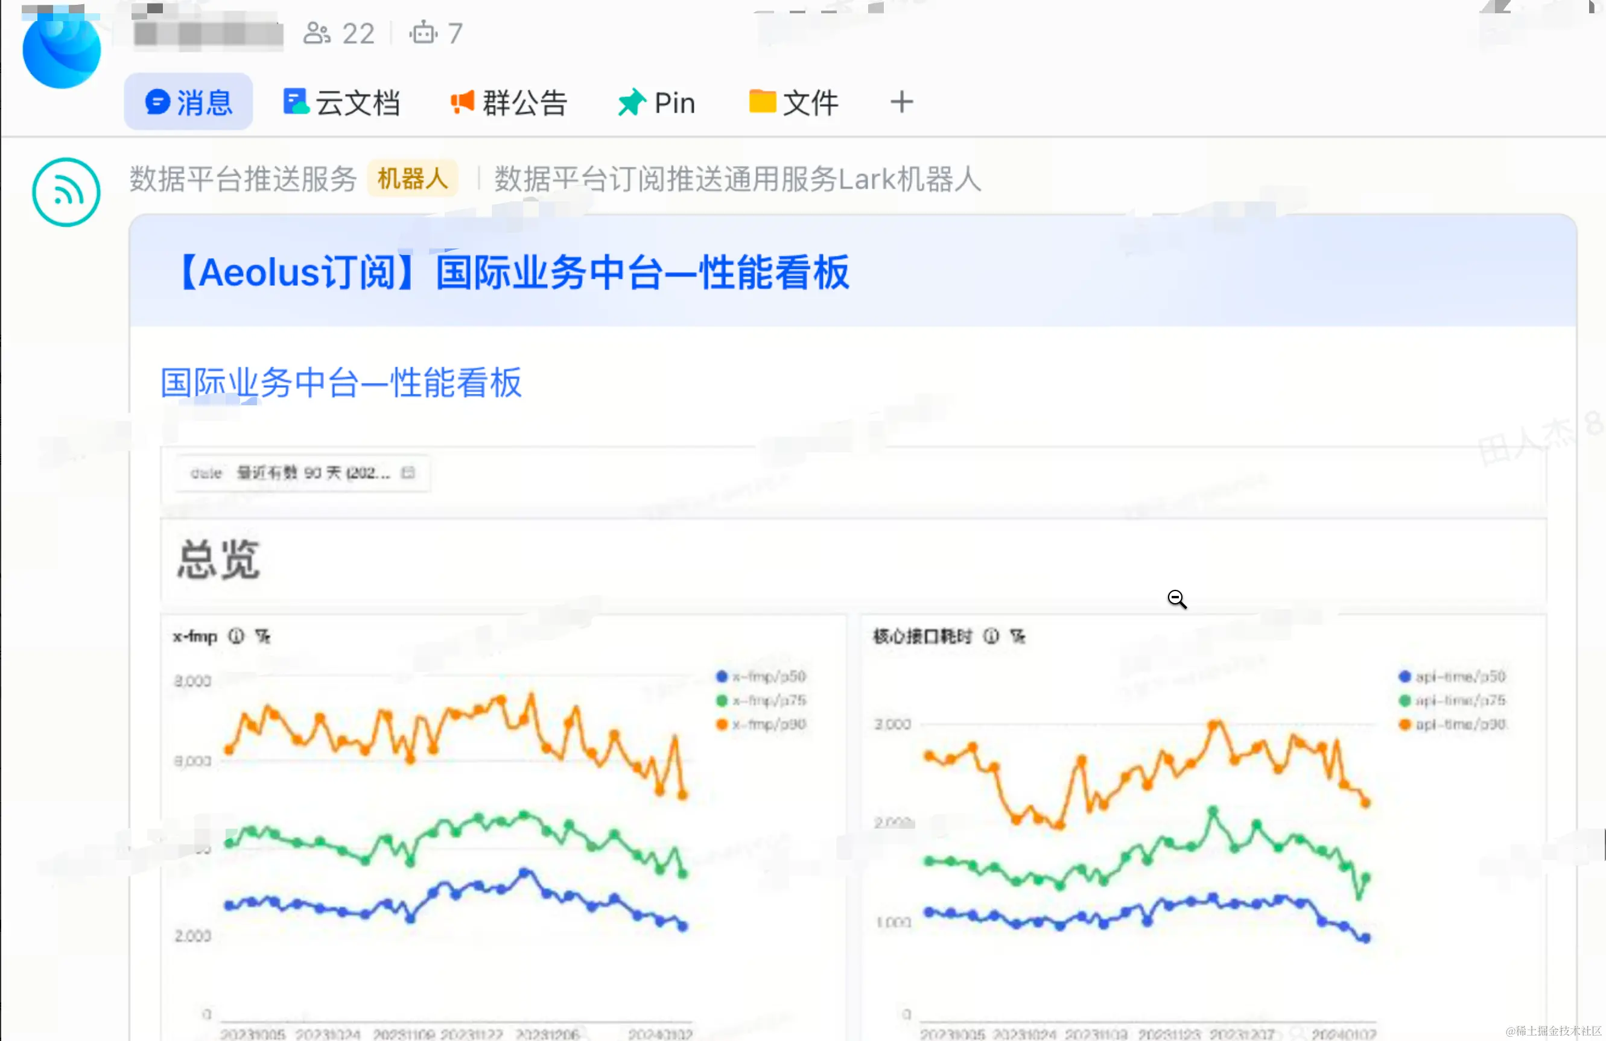Click the calendar icon in date filter

click(x=408, y=473)
